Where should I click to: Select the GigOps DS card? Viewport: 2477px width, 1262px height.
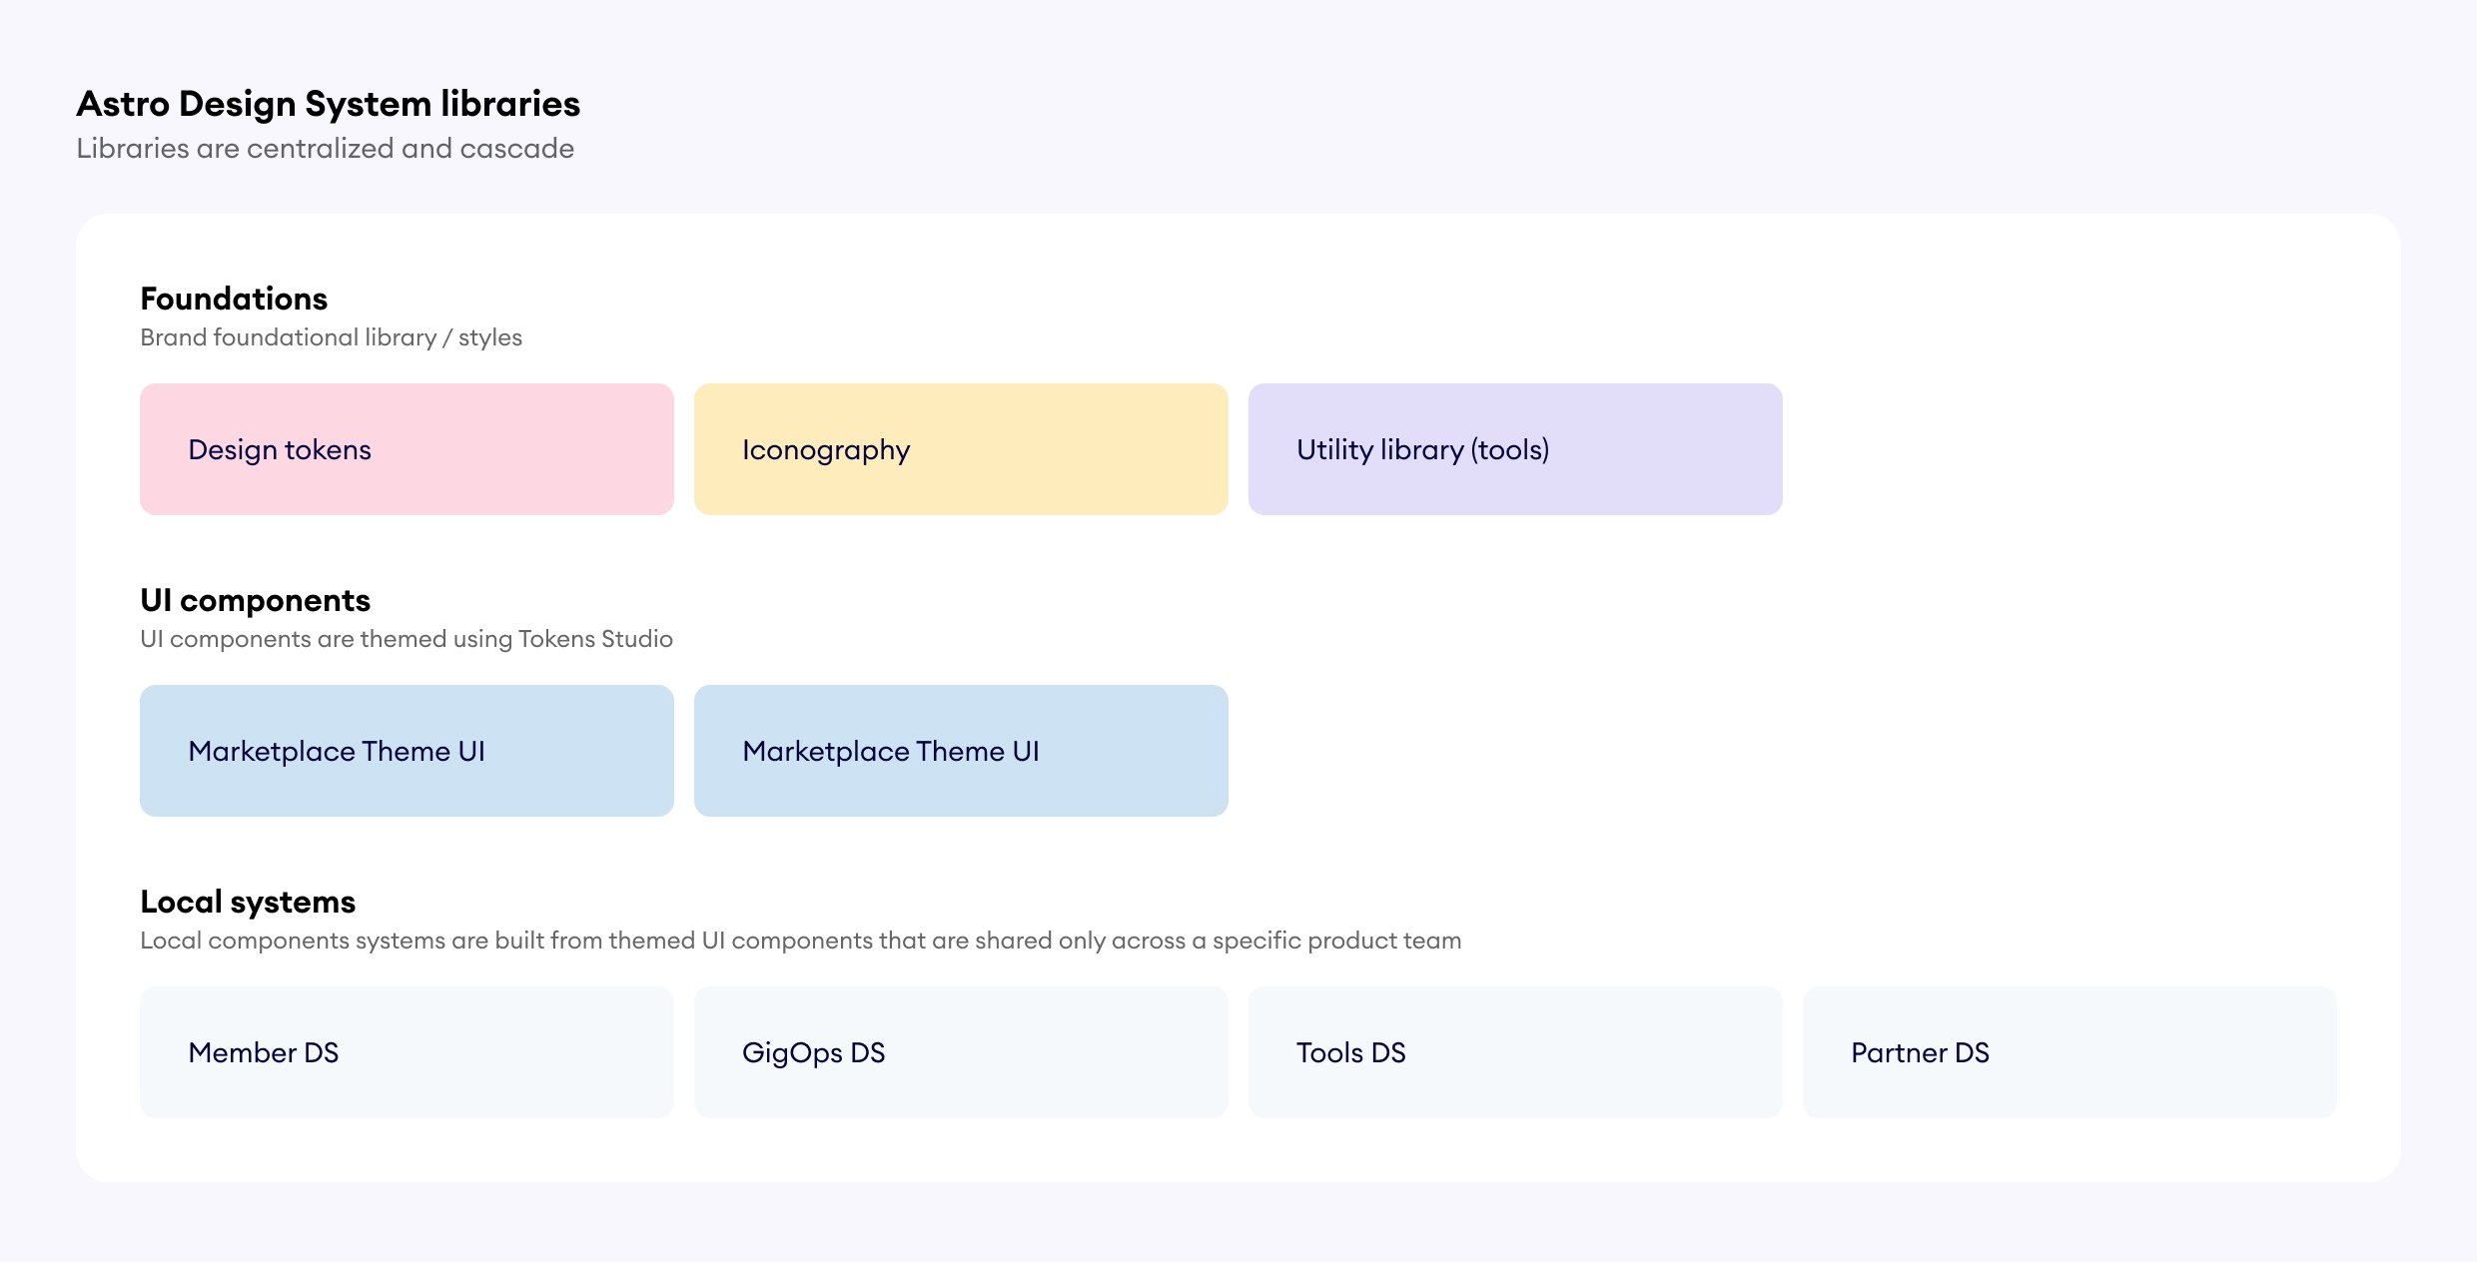pos(961,1052)
